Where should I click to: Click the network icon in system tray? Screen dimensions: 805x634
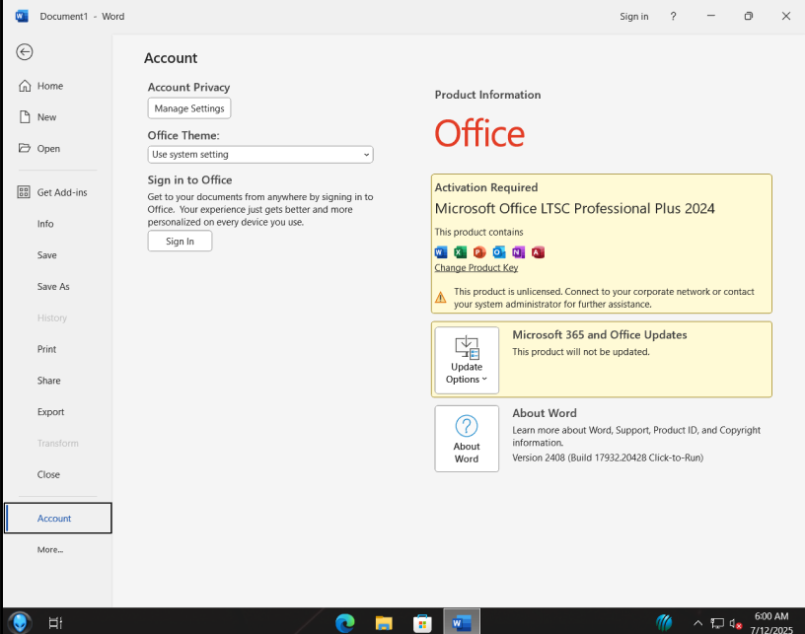[x=716, y=623]
